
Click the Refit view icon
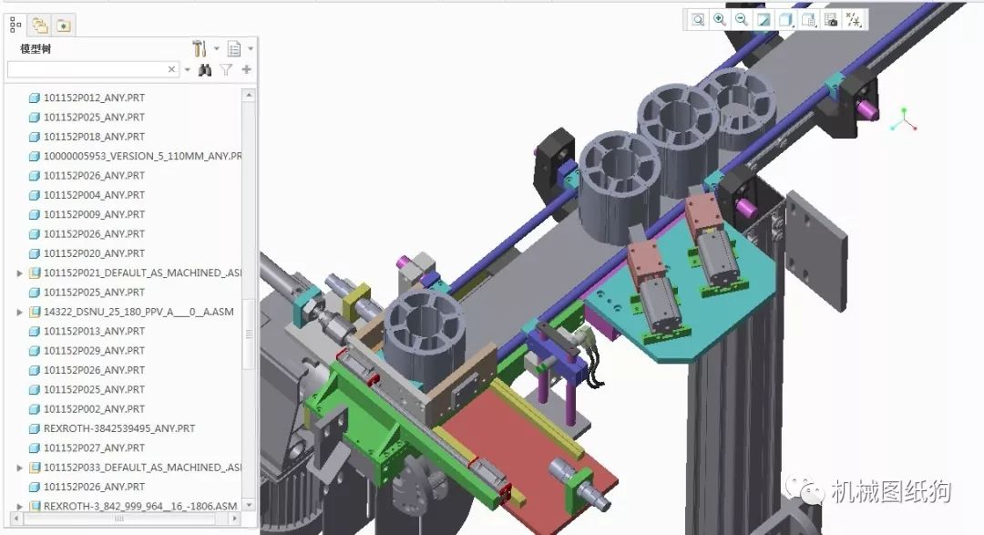(x=698, y=20)
